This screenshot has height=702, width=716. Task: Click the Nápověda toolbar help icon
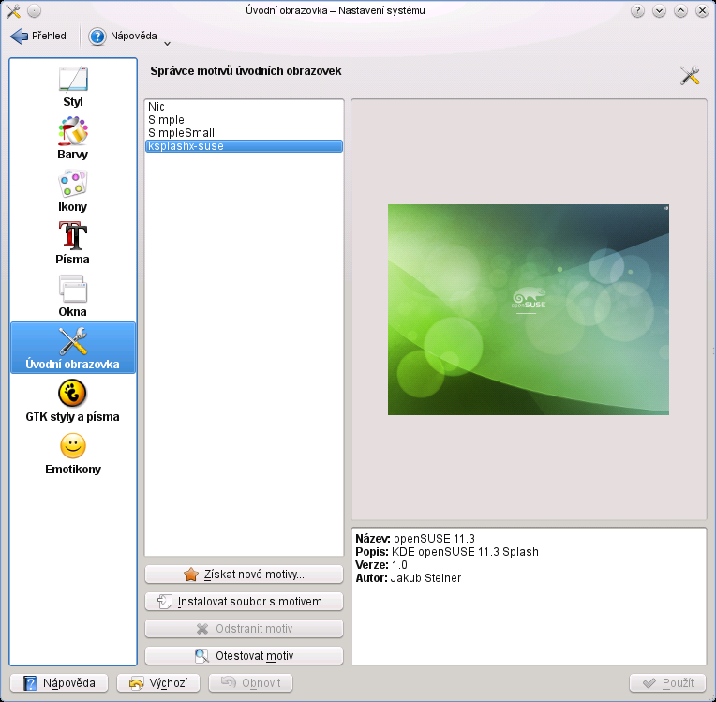[97, 36]
